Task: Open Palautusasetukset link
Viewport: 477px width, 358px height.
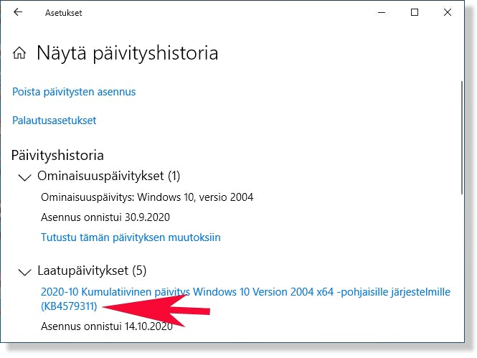Action: (x=54, y=121)
